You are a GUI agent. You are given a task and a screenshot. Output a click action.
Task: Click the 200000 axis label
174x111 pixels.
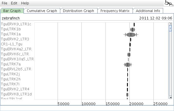(x=136, y=104)
